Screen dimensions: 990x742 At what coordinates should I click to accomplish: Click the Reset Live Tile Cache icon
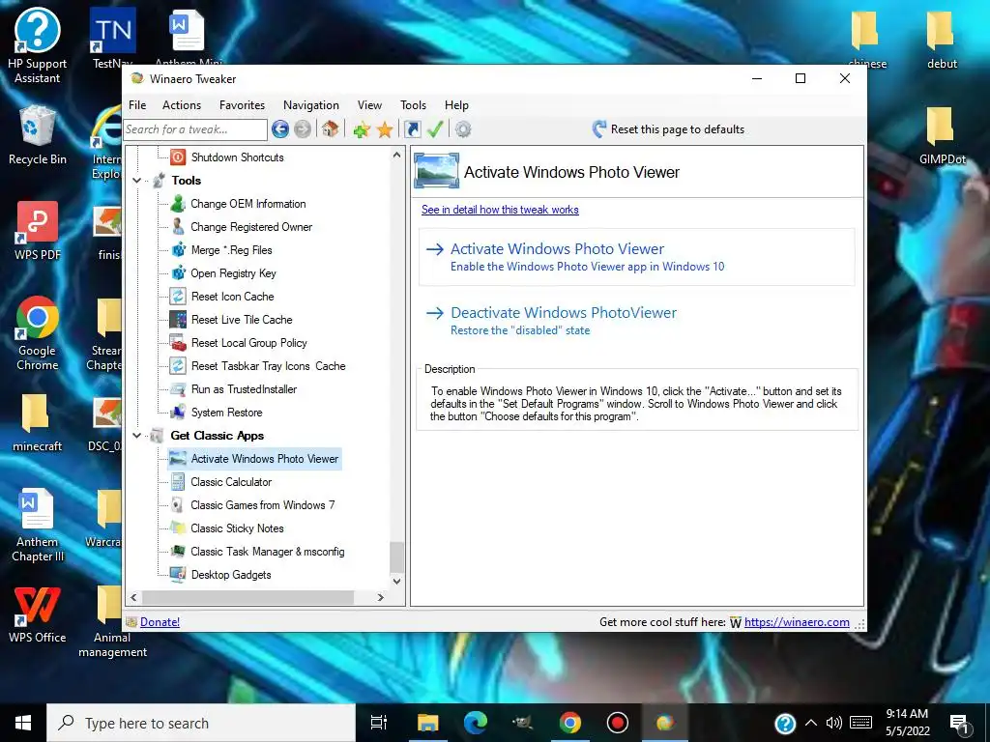(x=178, y=319)
